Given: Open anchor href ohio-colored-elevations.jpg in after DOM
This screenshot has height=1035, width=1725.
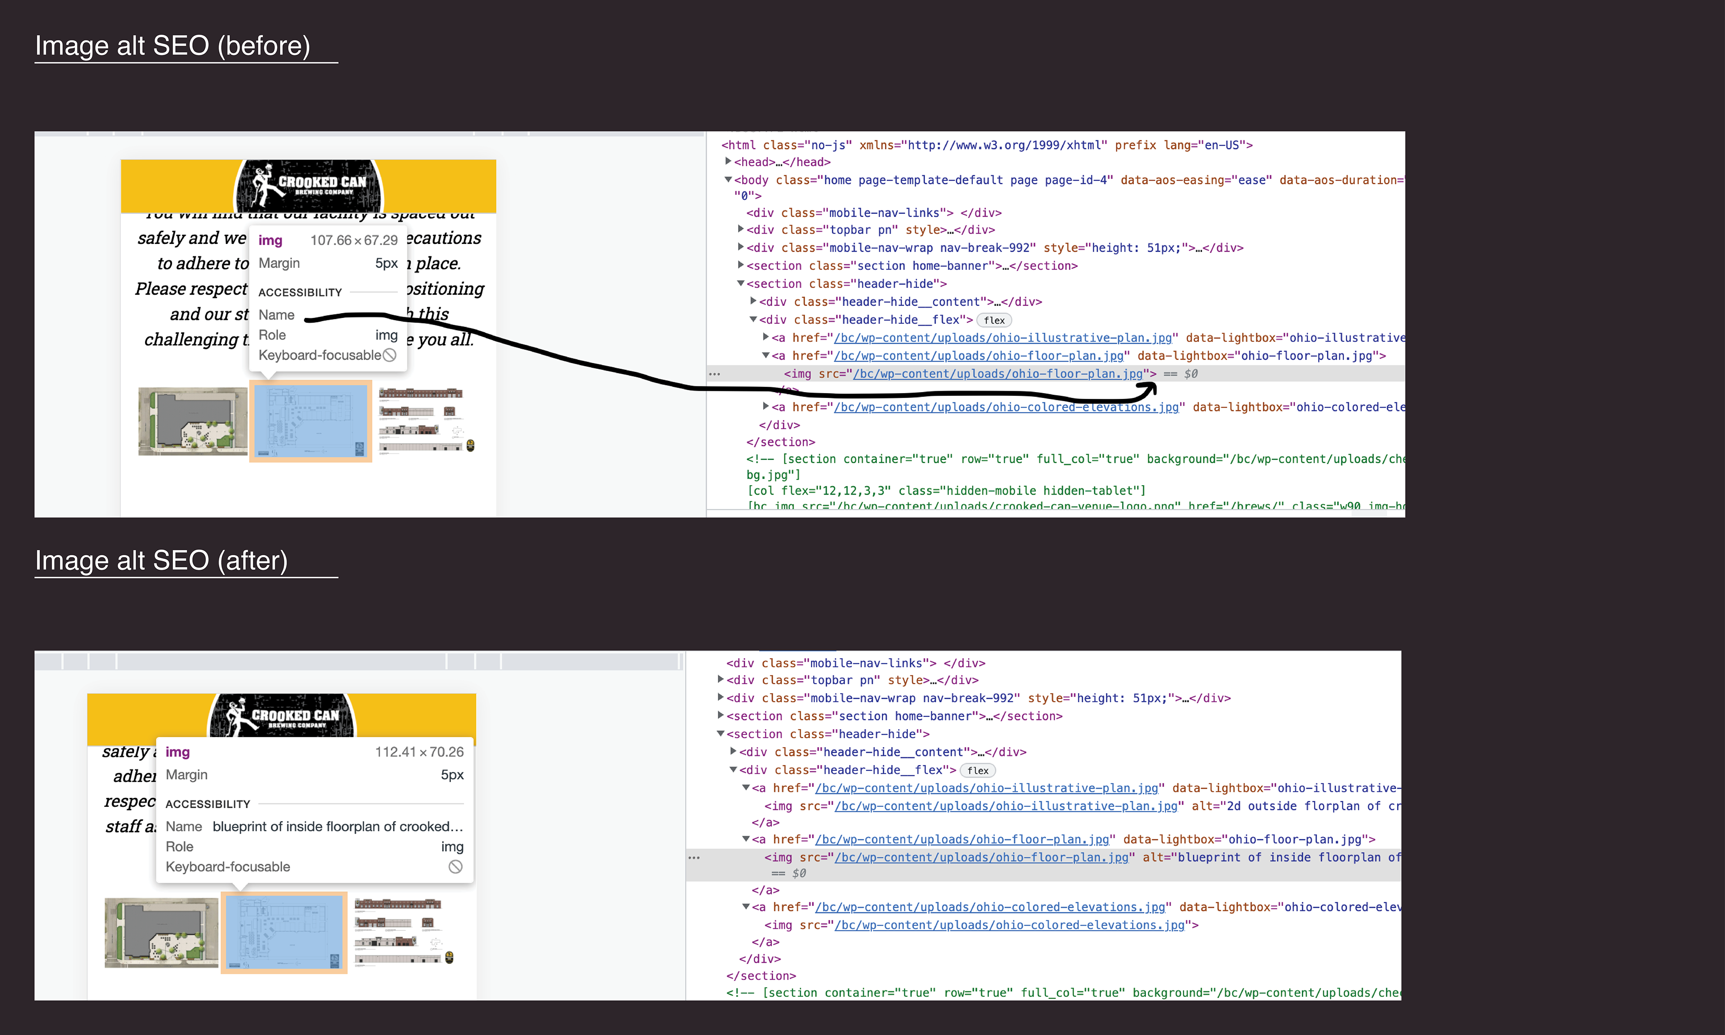Looking at the screenshot, I should pyautogui.click(x=989, y=907).
